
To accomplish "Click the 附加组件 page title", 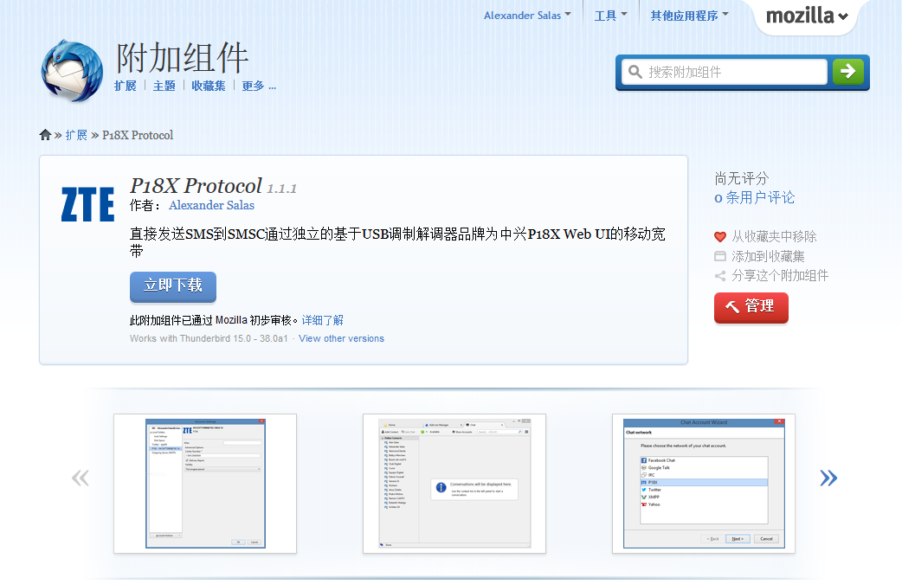I will (x=182, y=58).
